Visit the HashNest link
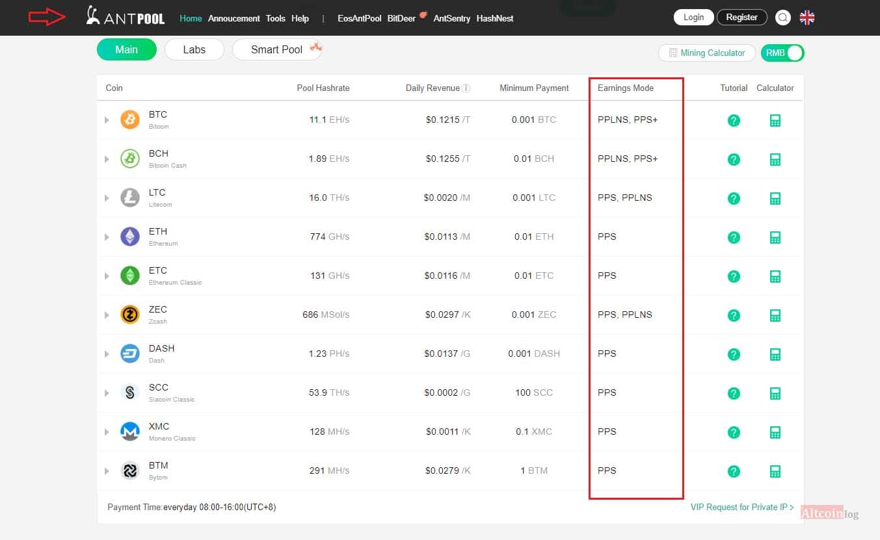The width and height of the screenshot is (880, 540). 495,18
